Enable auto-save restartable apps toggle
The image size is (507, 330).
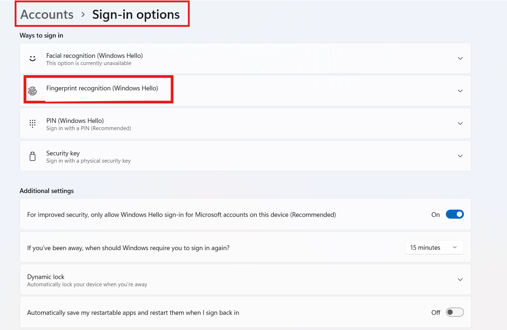(x=455, y=312)
